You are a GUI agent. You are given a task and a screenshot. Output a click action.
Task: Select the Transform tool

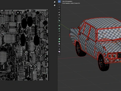pos(59,15)
